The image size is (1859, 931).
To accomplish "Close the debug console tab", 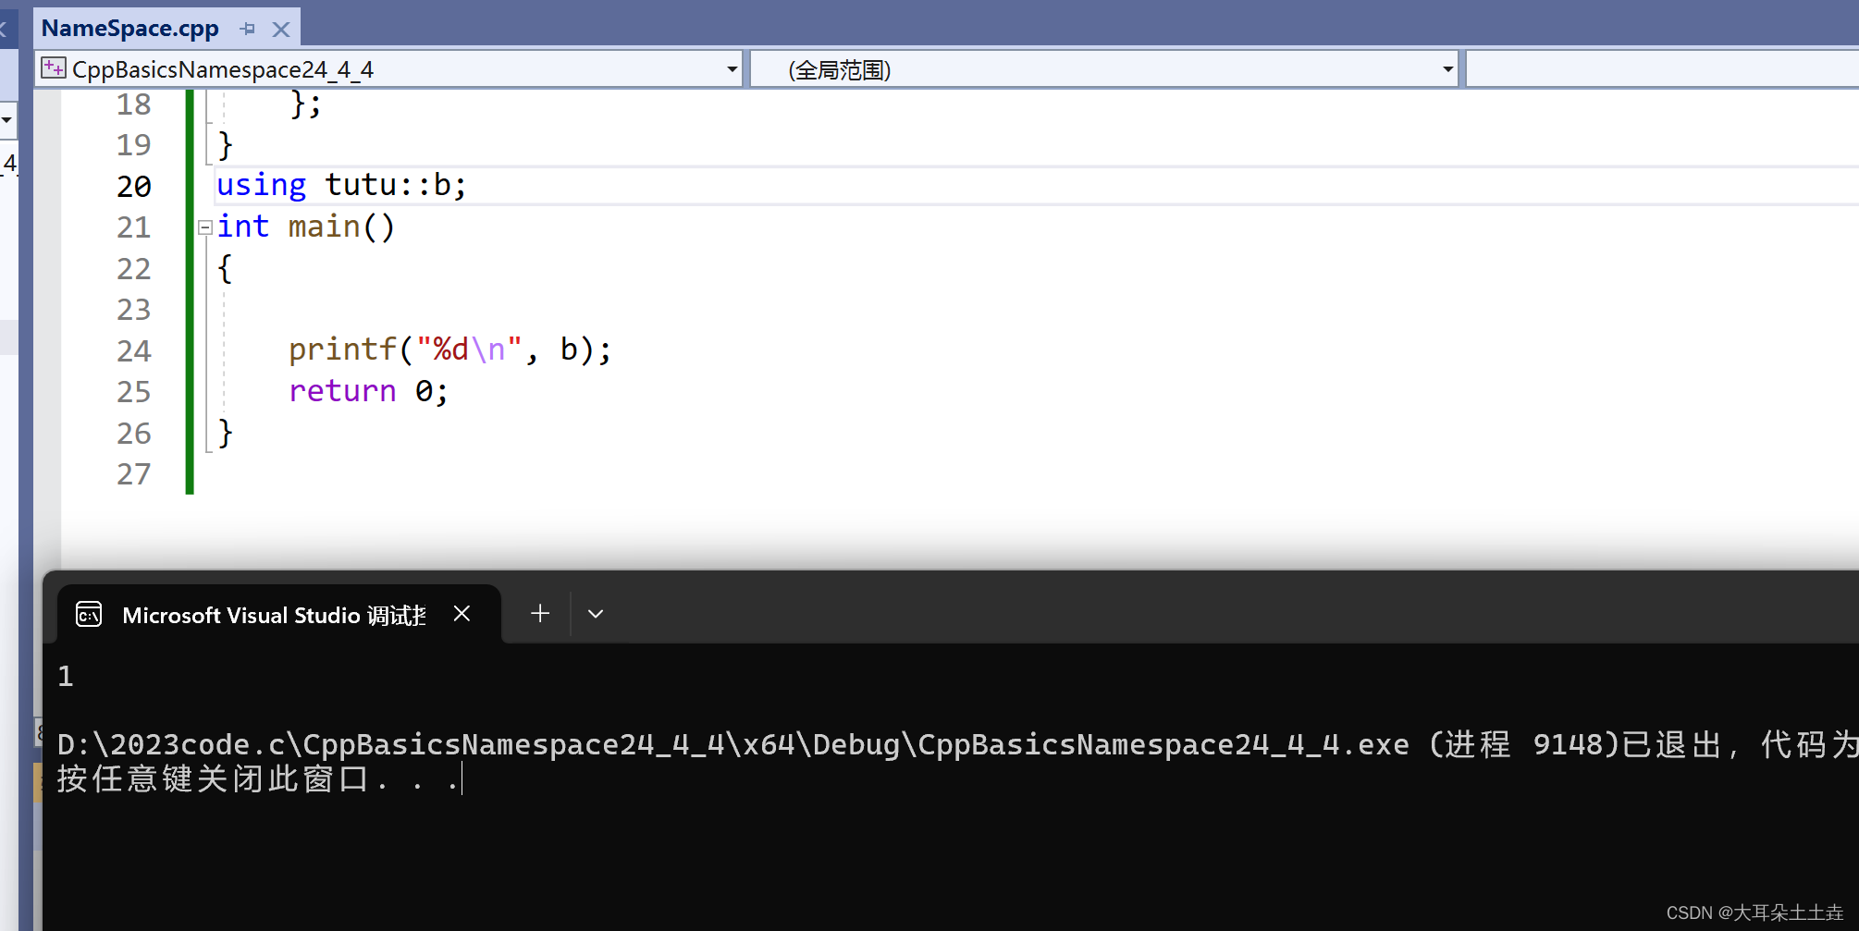I will click(x=462, y=614).
